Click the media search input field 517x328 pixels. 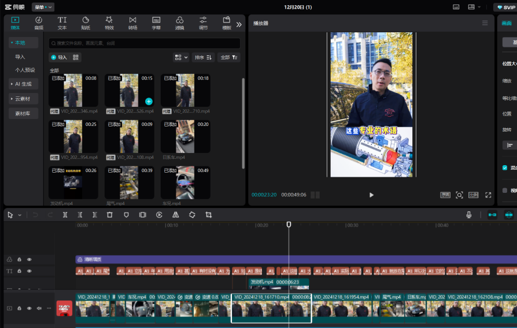(145, 43)
